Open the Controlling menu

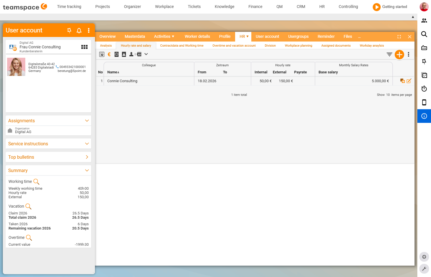point(348,7)
